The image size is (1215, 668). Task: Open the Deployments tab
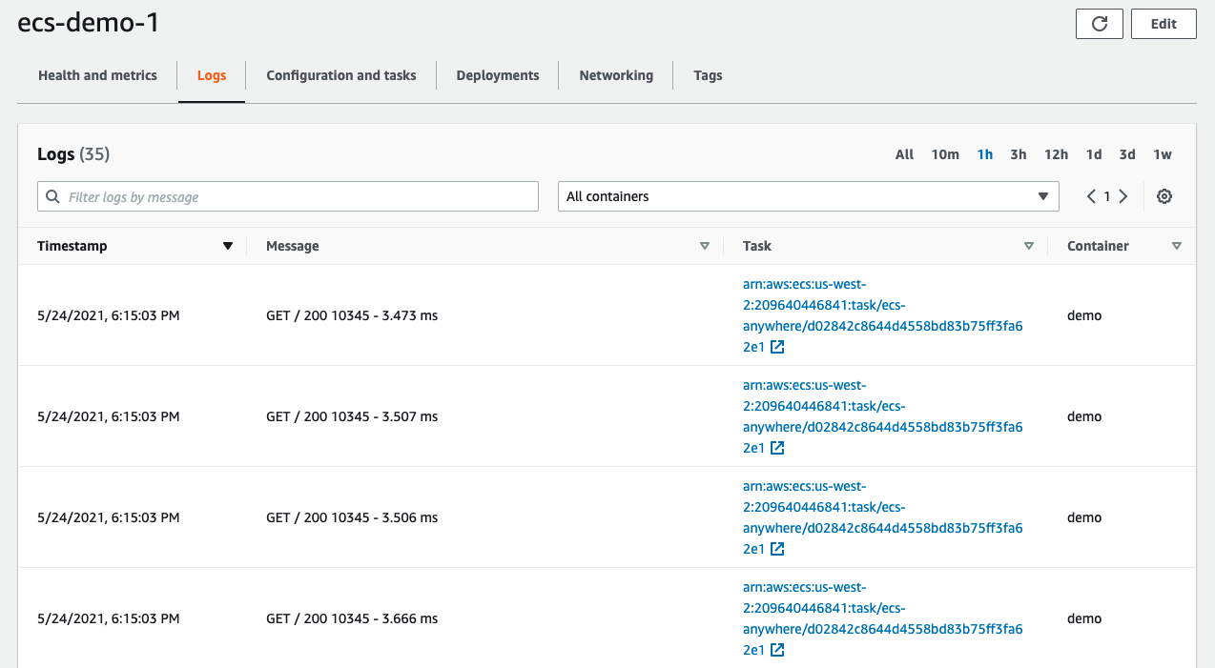[x=498, y=75]
